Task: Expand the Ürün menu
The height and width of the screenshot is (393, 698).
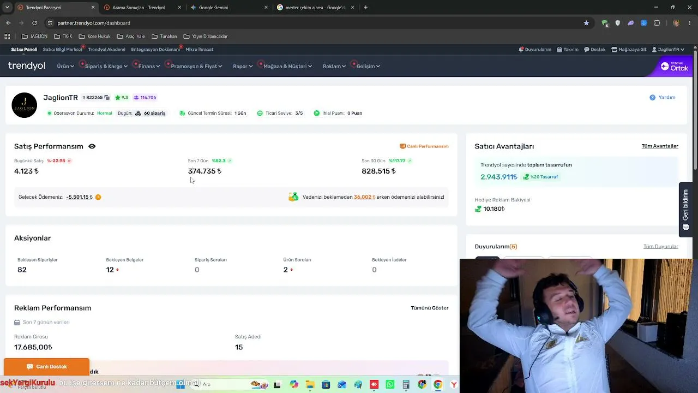Action: pyautogui.click(x=65, y=67)
